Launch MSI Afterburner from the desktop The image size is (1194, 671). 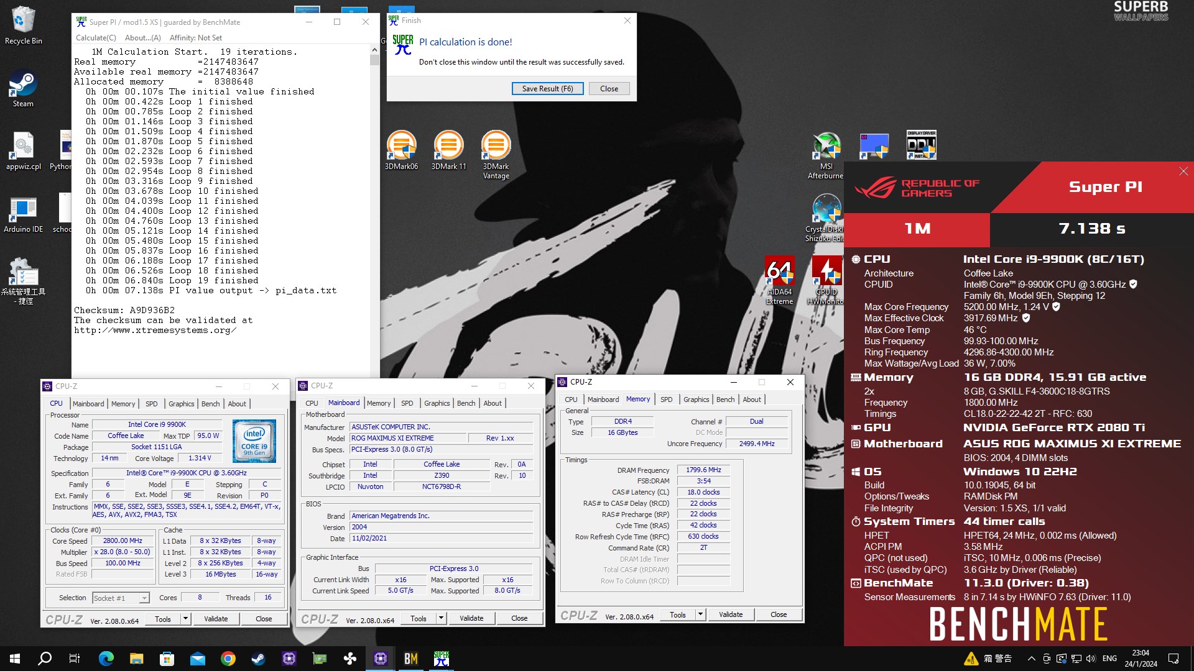tap(826, 155)
